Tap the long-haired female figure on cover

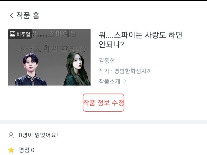click(x=77, y=69)
